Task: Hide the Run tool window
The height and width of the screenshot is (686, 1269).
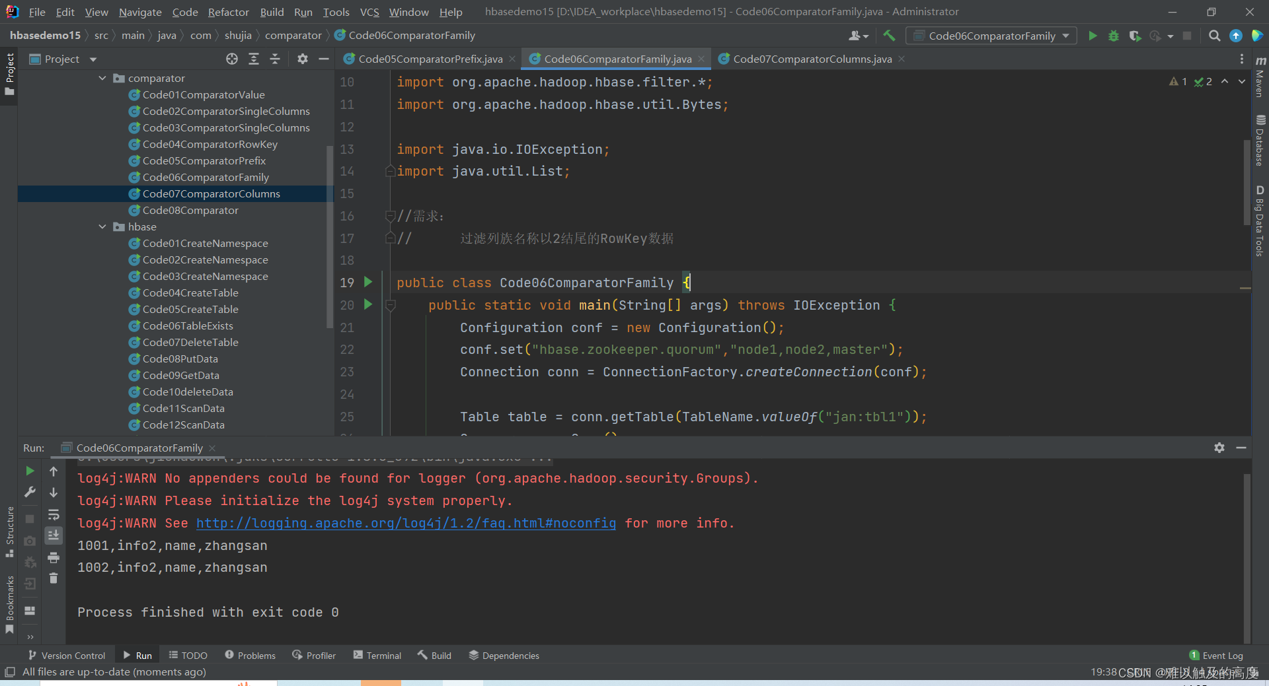Action: pyautogui.click(x=1241, y=448)
